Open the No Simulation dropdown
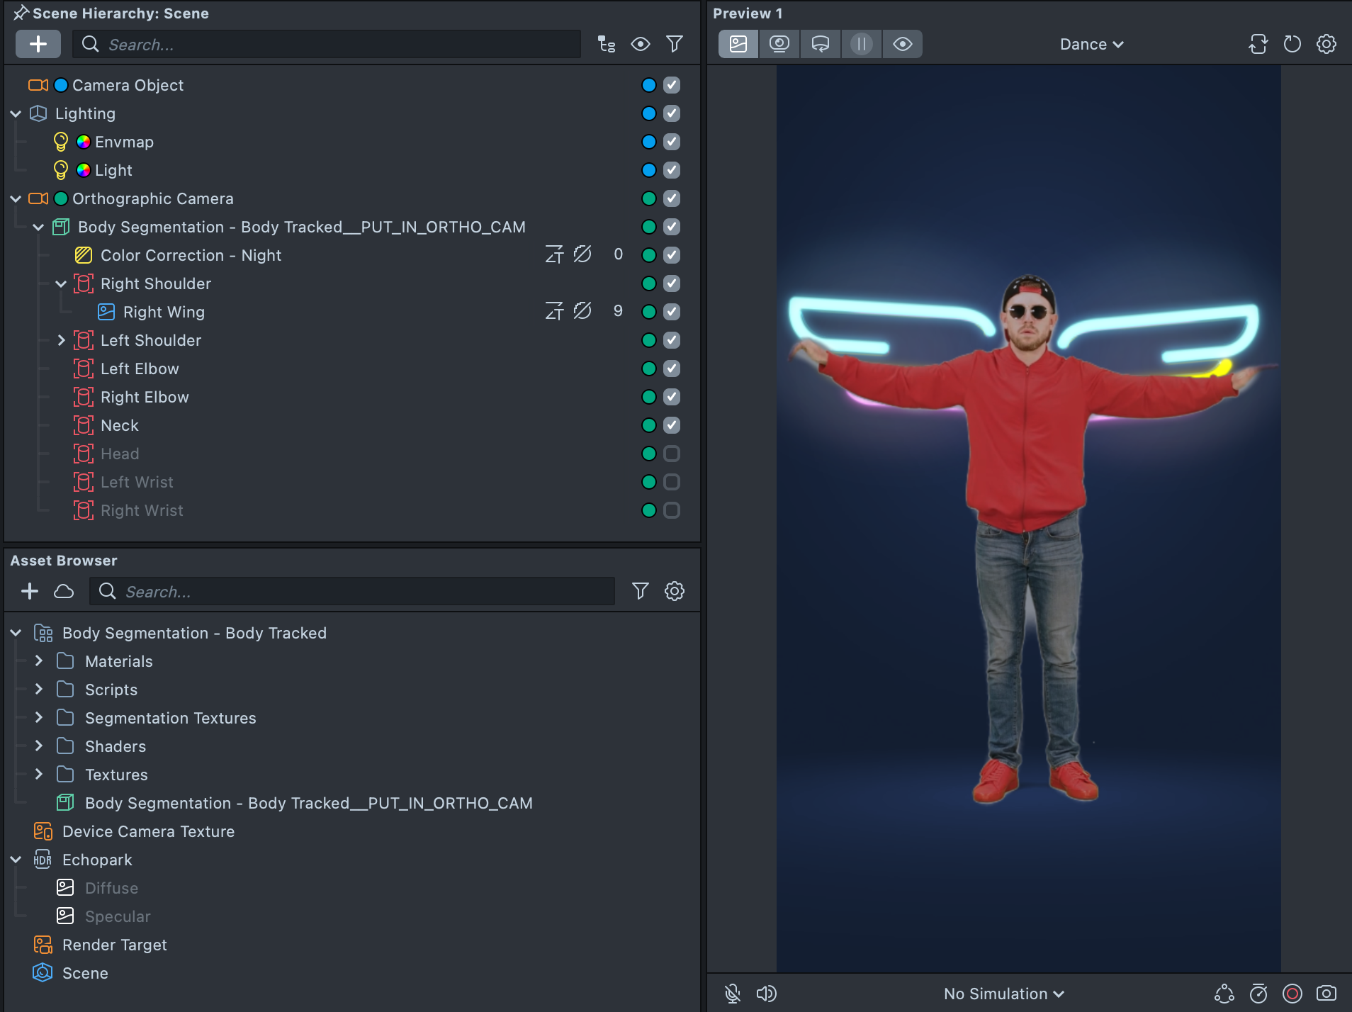This screenshot has width=1352, height=1012. coord(1003,994)
